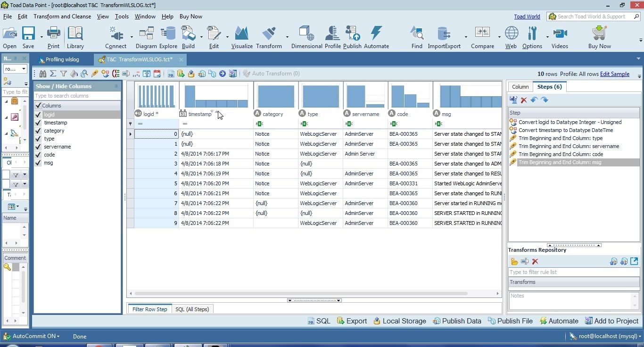The width and height of the screenshot is (644, 347).
Task: Redo step with blue forward arrow
Action: [x=545, y=100]
